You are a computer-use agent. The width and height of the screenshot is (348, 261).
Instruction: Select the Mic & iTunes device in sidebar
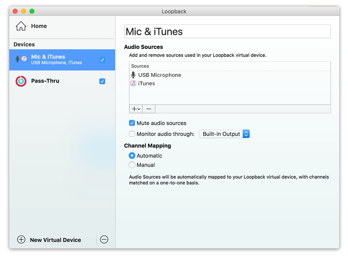pyautogui.click(x=62, y=60)
